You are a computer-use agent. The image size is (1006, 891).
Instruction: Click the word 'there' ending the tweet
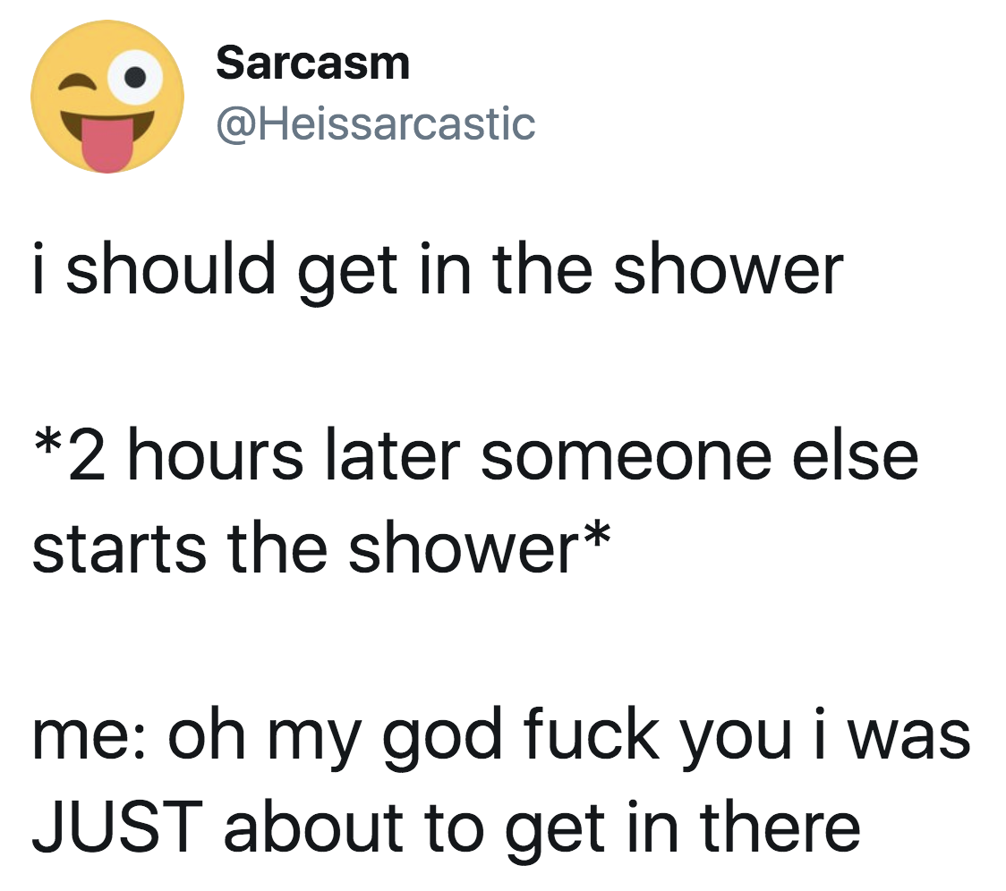click(780, 827)
